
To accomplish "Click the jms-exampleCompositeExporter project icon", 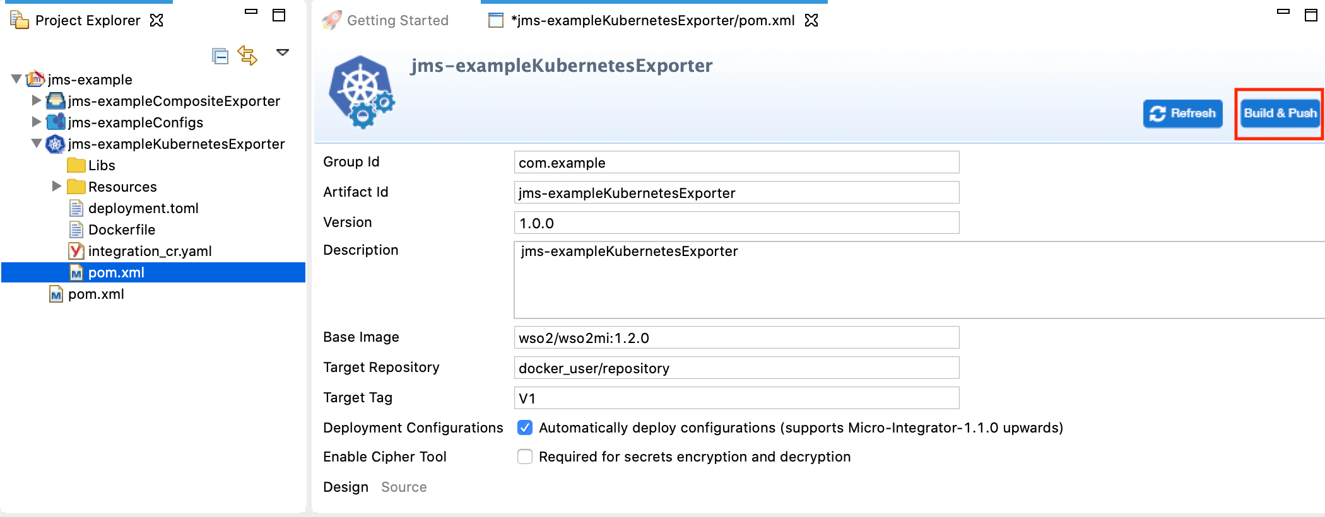I will coord(56,100).
